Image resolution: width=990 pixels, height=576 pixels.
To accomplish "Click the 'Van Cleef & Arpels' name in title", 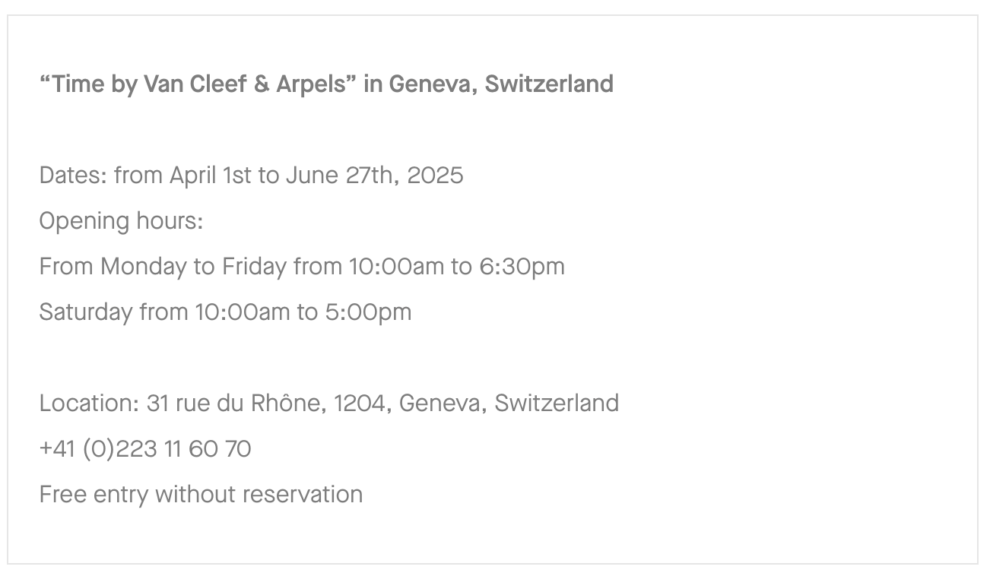I will [x=245, y=84].
